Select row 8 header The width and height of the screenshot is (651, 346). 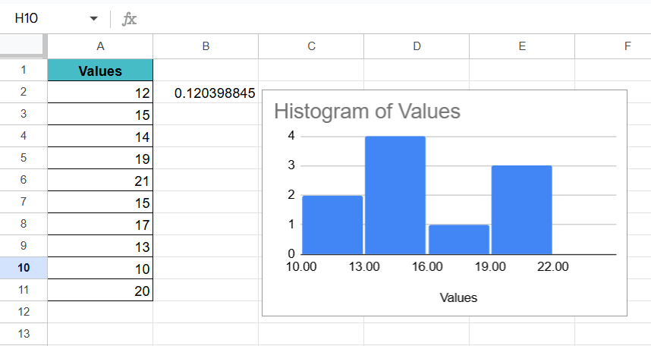(x=24, y=224)
